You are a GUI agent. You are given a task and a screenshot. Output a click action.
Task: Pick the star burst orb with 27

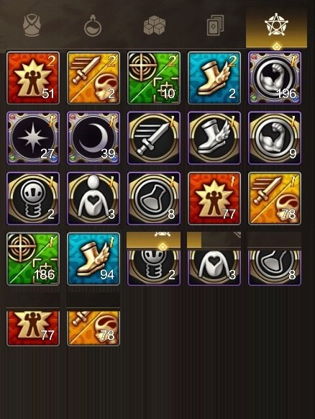(x=33, y=138)
